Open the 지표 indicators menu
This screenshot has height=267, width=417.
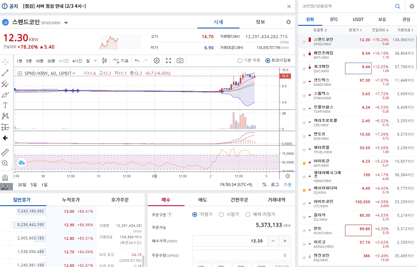click(x=121, y=61)
